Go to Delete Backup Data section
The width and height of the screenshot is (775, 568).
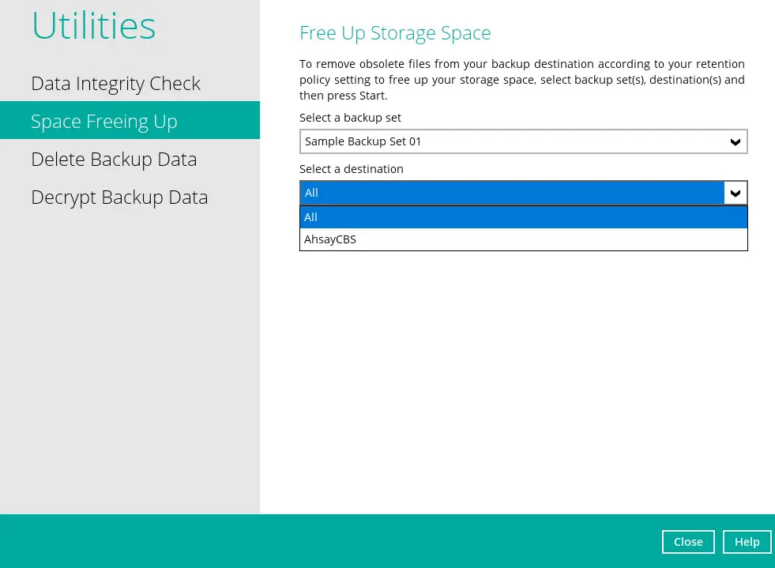tap(114, 159)
